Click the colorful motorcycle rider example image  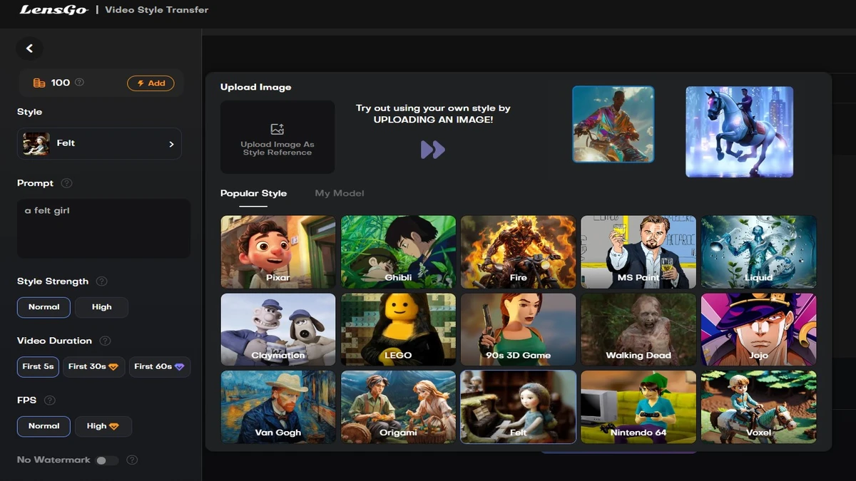pos(613,125)
